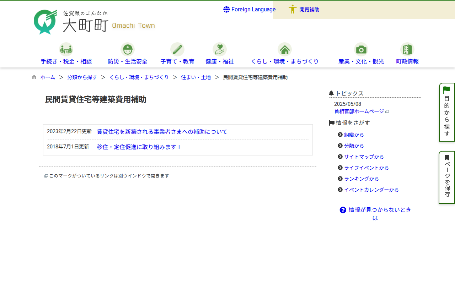Search by ランキングから
Image resolution: width=455 pixels, height=284 pixels.
[x=362, y=179]
